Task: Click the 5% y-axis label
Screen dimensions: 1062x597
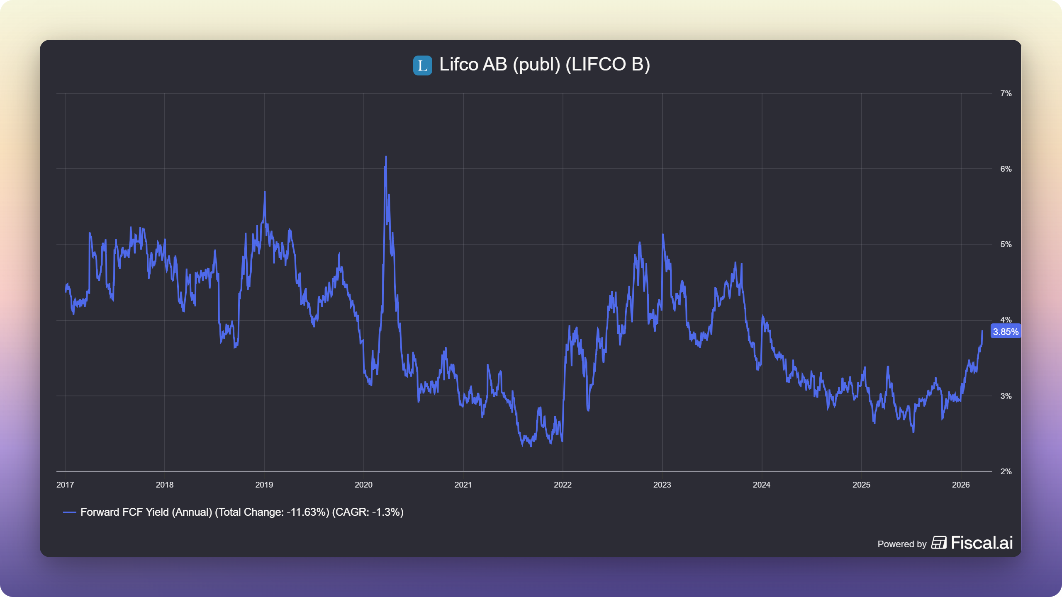Action: coord(1006,244)
